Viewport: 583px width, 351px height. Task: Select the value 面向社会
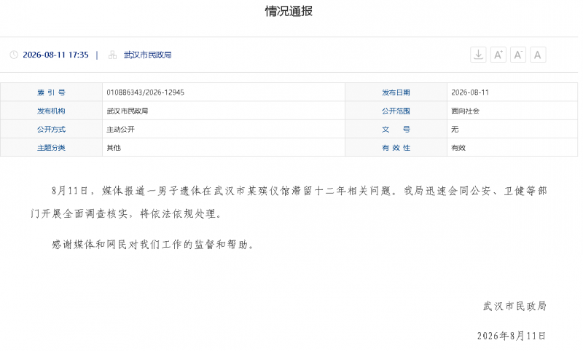click(465, 111)
